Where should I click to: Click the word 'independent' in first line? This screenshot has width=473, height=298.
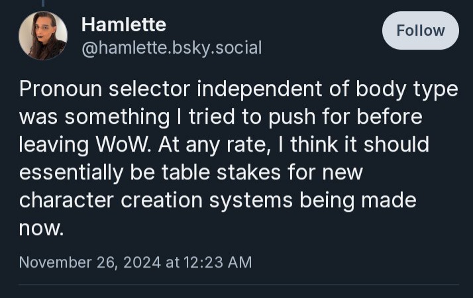[x=260, y=89]
